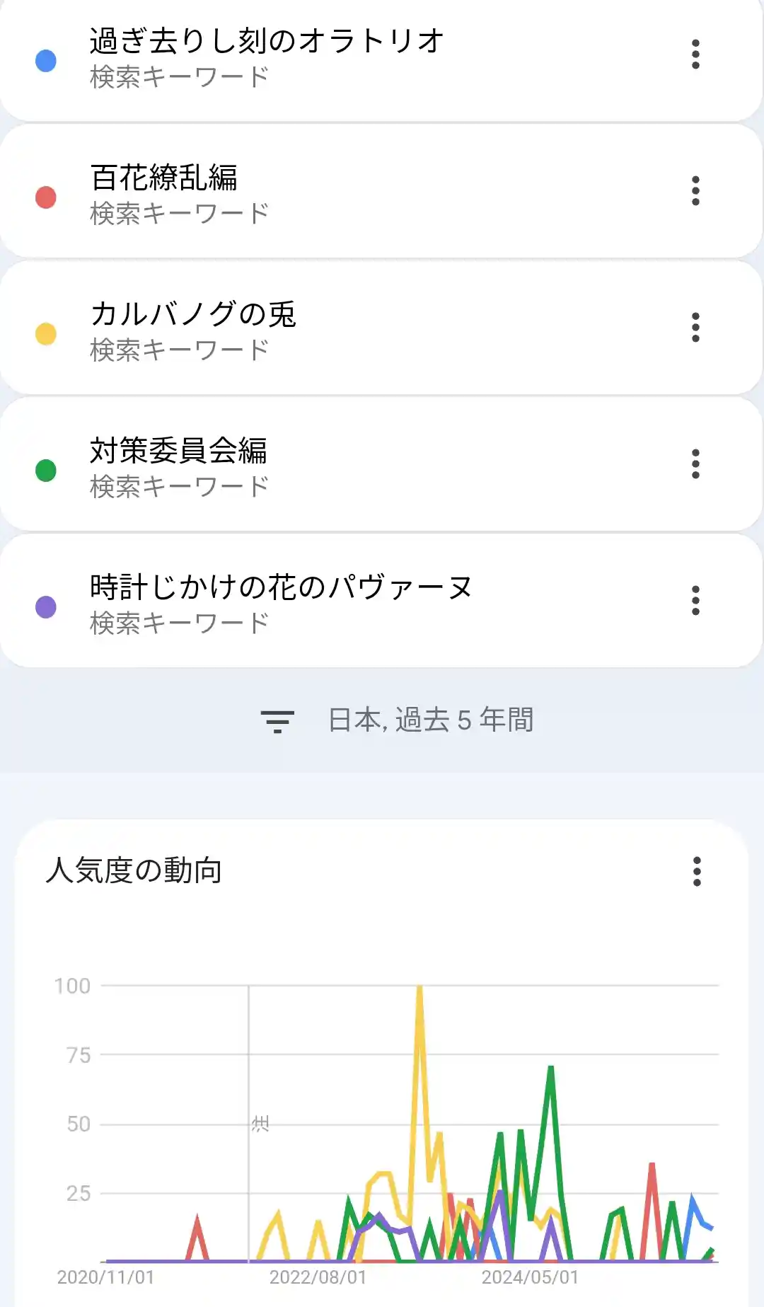Open the 日本, 過去 5 年間 filter
Screen dimensions: 764x1307
point(430,720)
